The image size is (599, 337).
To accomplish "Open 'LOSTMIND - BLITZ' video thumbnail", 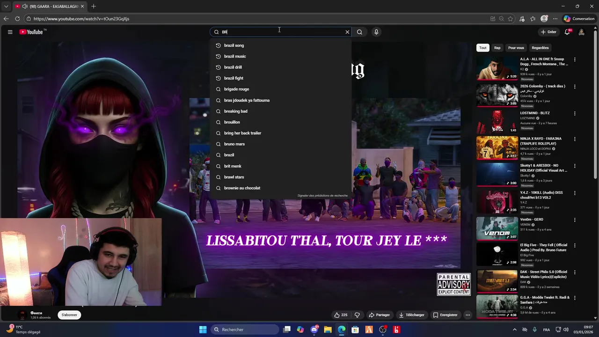I will pyautogui.click(x=497, y=122).
